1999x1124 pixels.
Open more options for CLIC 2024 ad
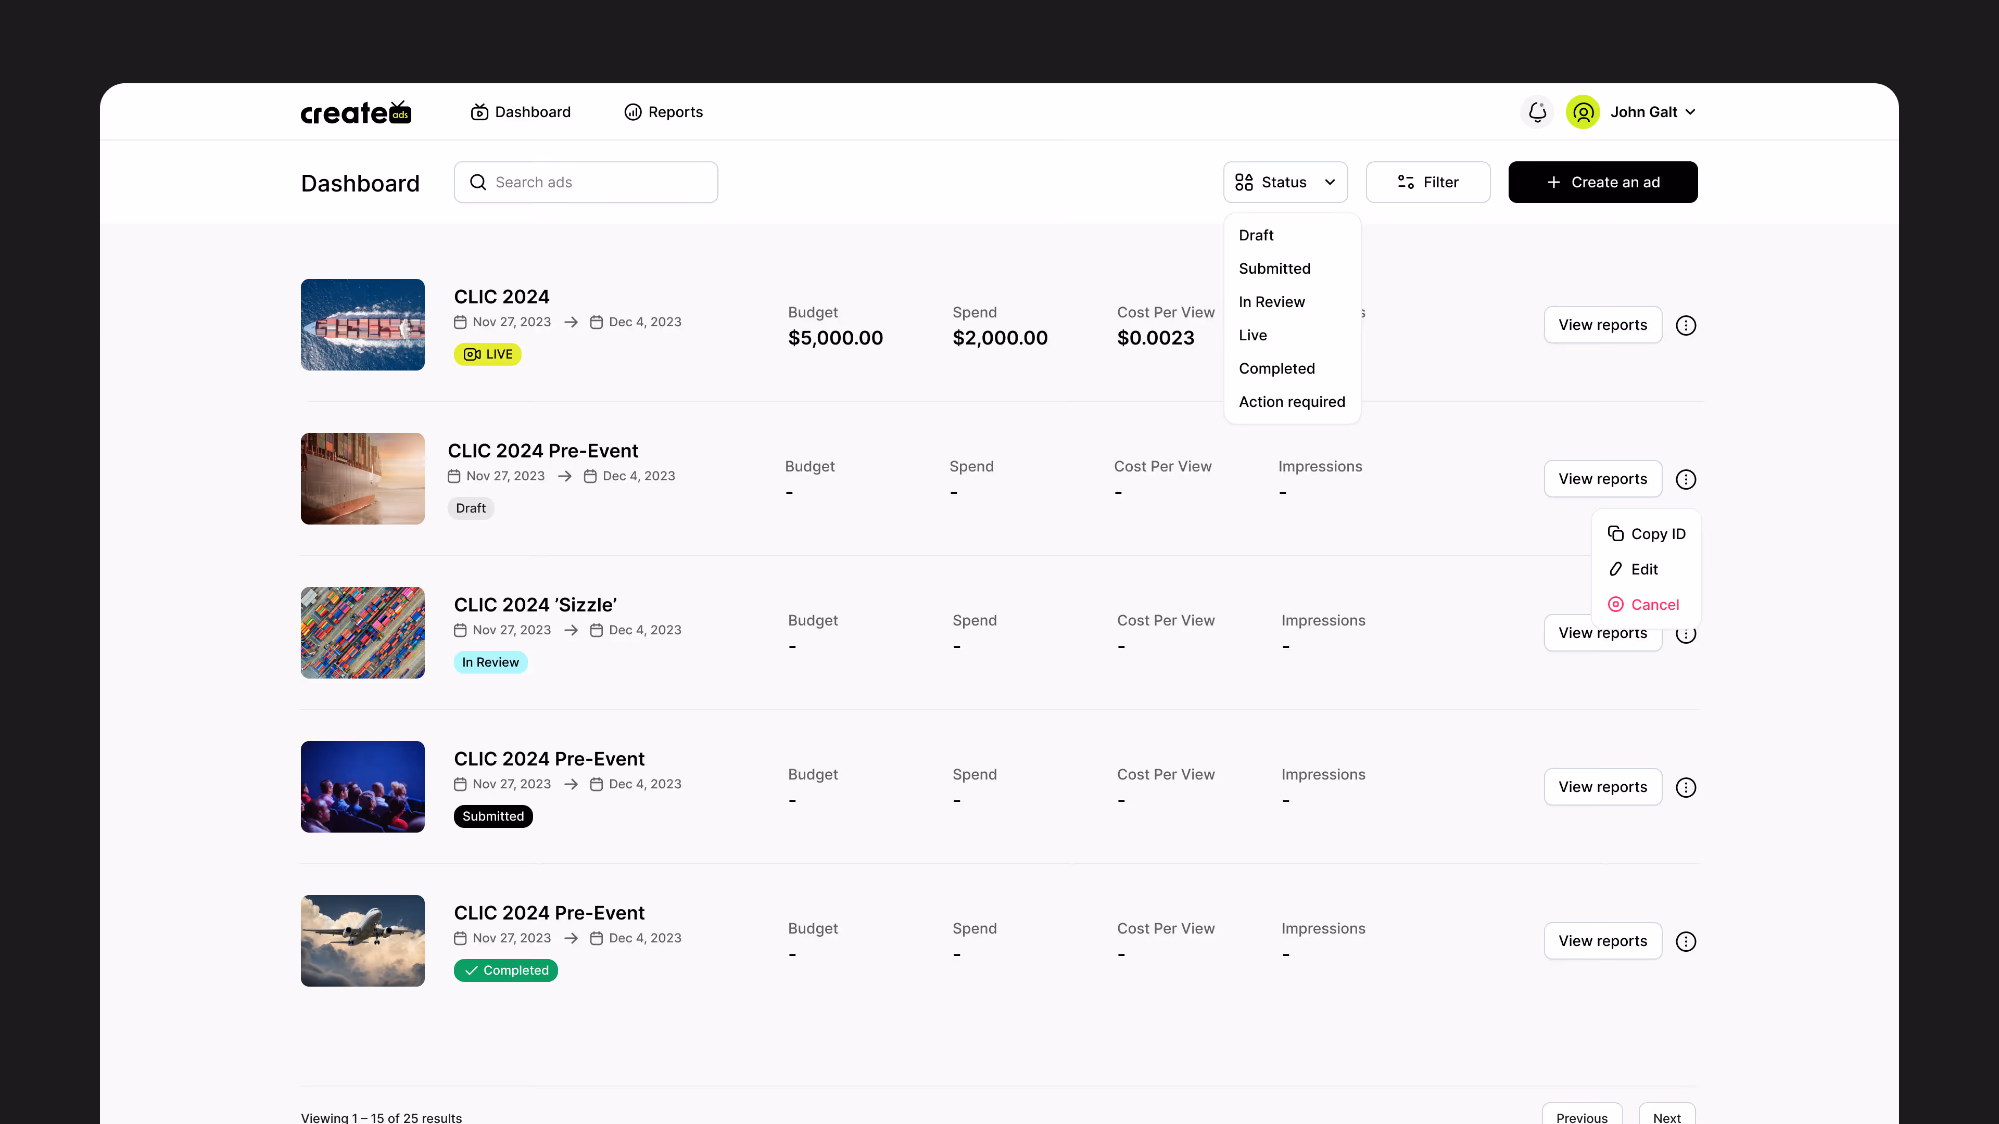(x=1686, y=325)
